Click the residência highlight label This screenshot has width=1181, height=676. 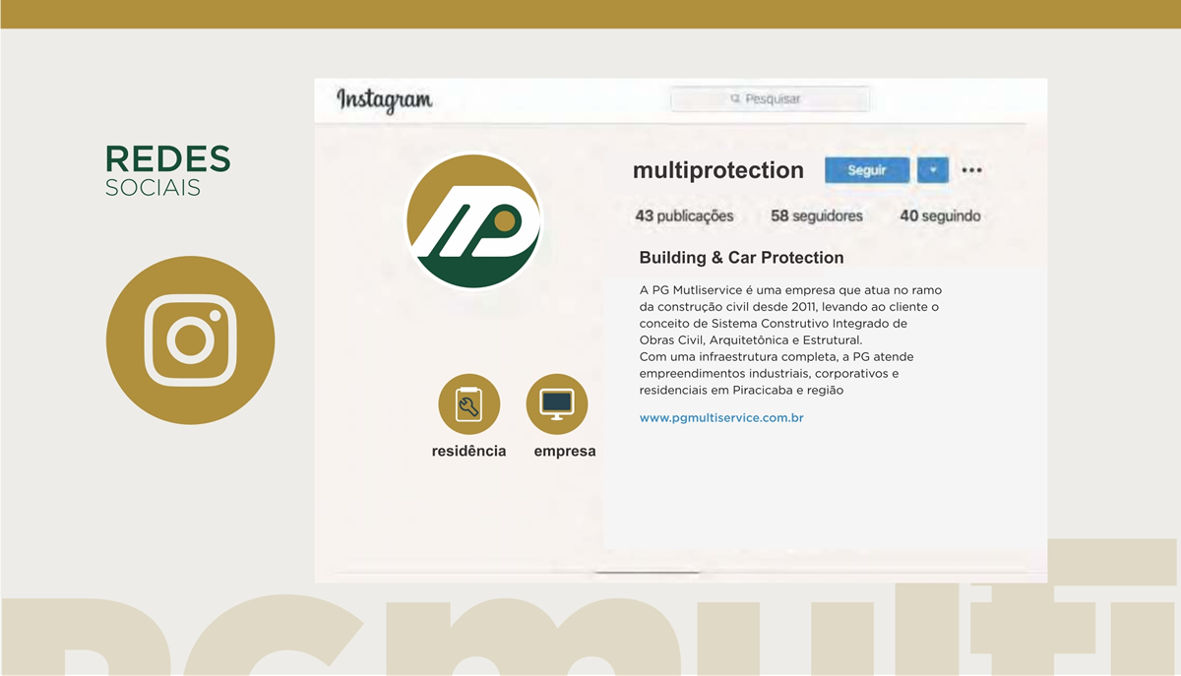click(x=469, y=452)
